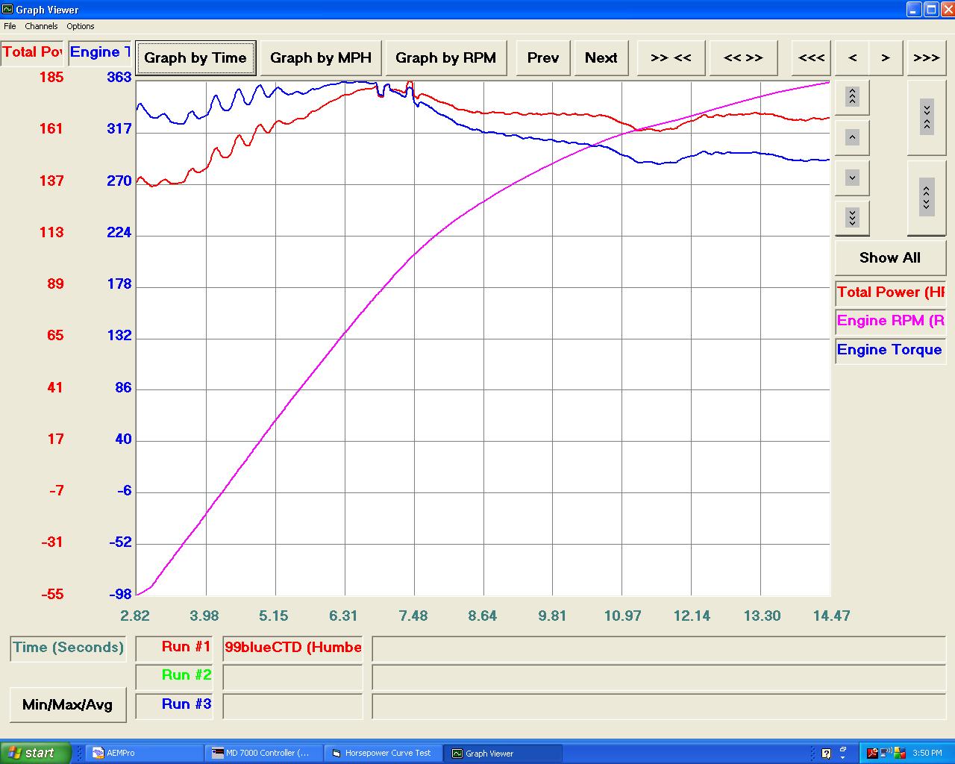Shift the graph left with < button

853,58
